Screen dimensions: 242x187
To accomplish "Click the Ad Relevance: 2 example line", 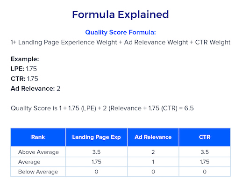I will click(36, 88).
